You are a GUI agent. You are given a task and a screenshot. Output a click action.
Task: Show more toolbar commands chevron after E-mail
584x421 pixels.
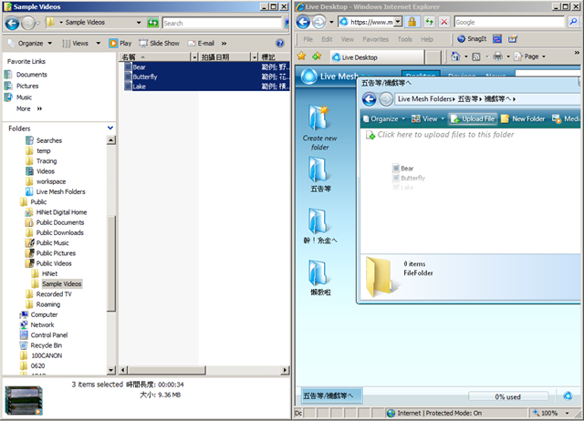[224, 44]
